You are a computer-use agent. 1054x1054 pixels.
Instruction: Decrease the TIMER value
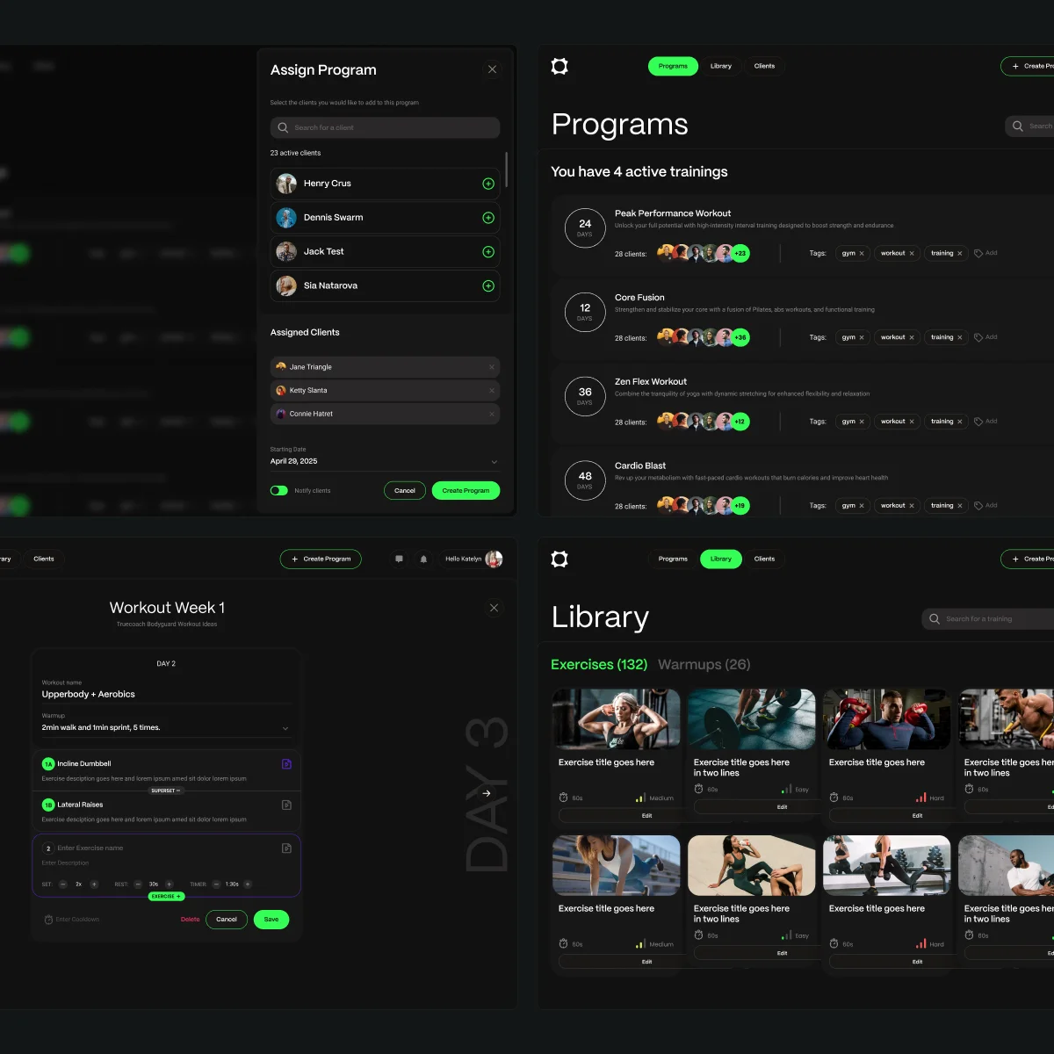click(216, 884)
